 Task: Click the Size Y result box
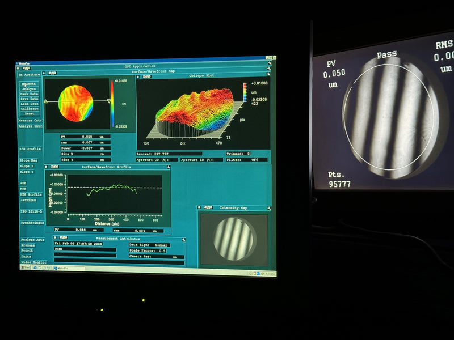pyautogui.click(x=85, y=160)
